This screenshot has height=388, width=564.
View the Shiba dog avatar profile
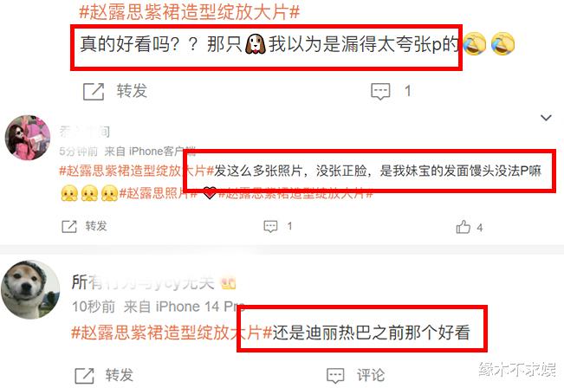pyautogui.click(x=30, y=290)
